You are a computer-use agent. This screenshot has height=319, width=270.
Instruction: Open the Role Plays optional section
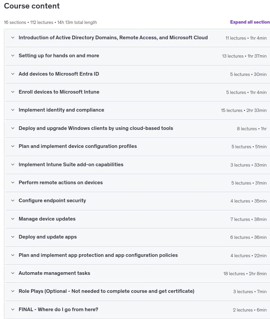(137, 292)
